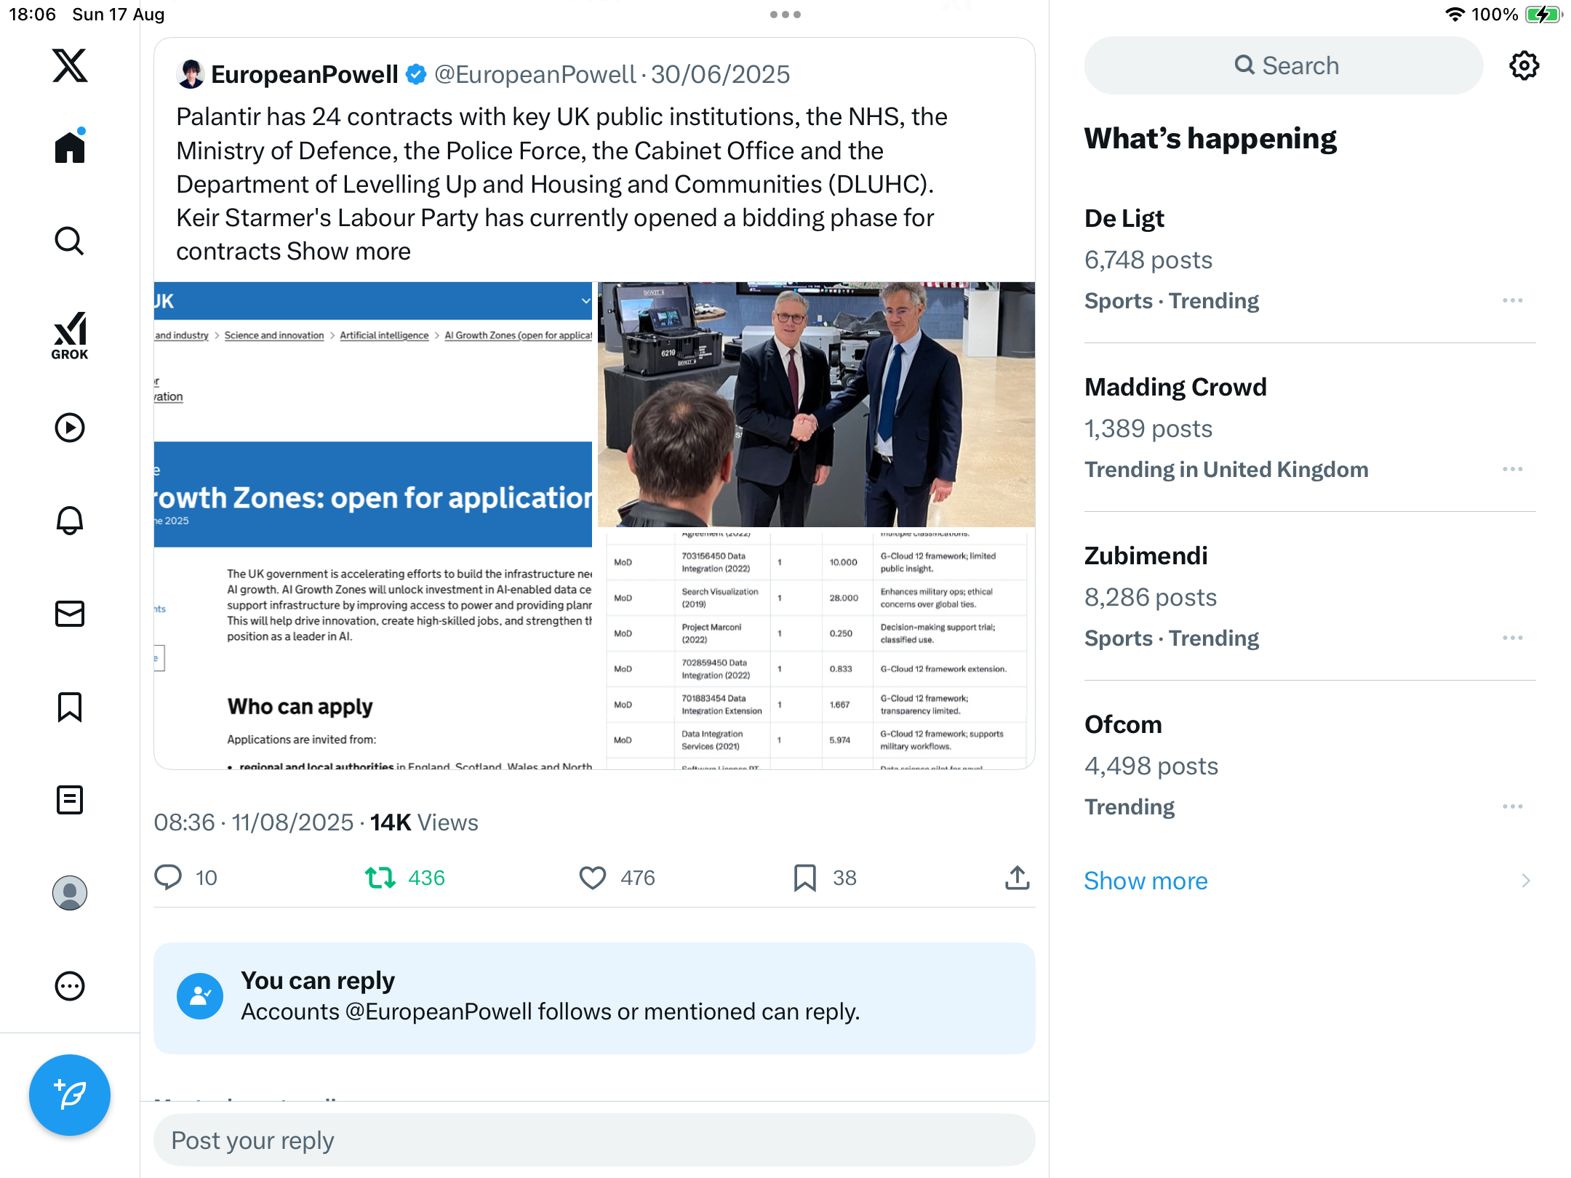Image resolution: width=1571 pixels, height=1178 pixels.
Task: Like the EuropeanPowell post
Action: tap(593, 878)
